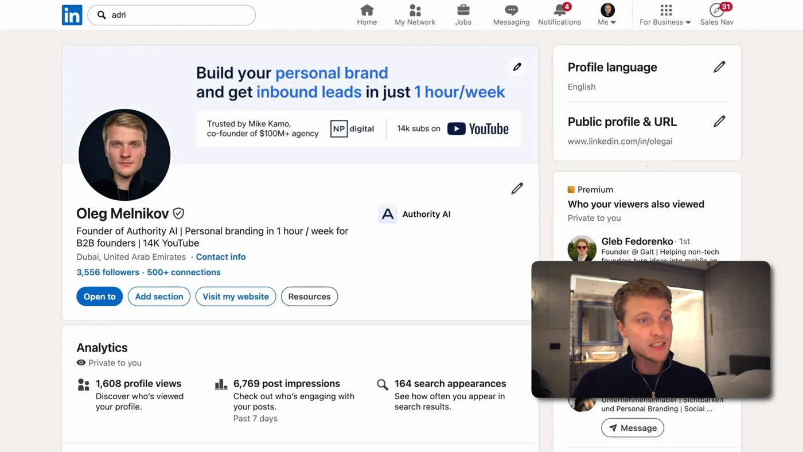Click www.linkedin.com/in/olegai URL text
Screen dimensions: 803x452
(x=620, y=141)
